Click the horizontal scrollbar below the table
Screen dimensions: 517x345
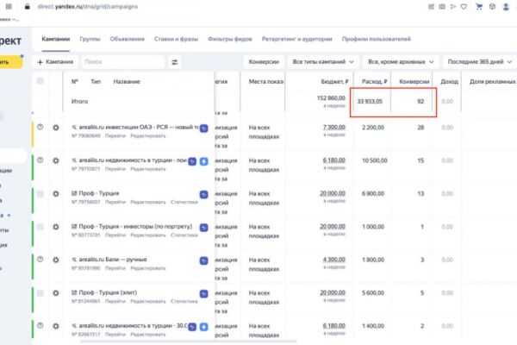coord(188,342)
